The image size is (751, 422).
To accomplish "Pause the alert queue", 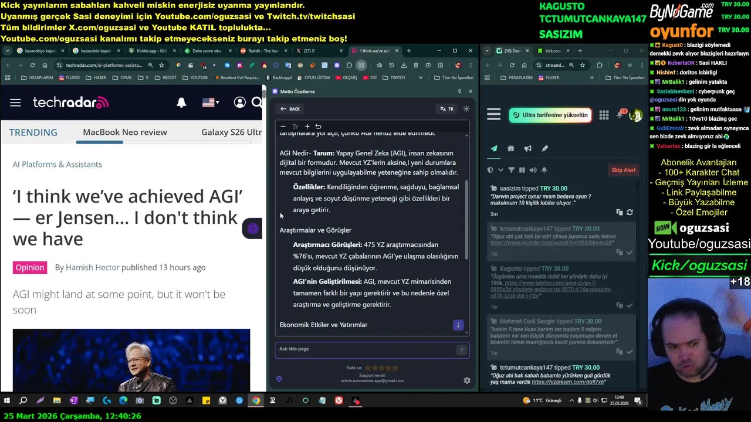I will pyautogui.click(x=522, y=170).
